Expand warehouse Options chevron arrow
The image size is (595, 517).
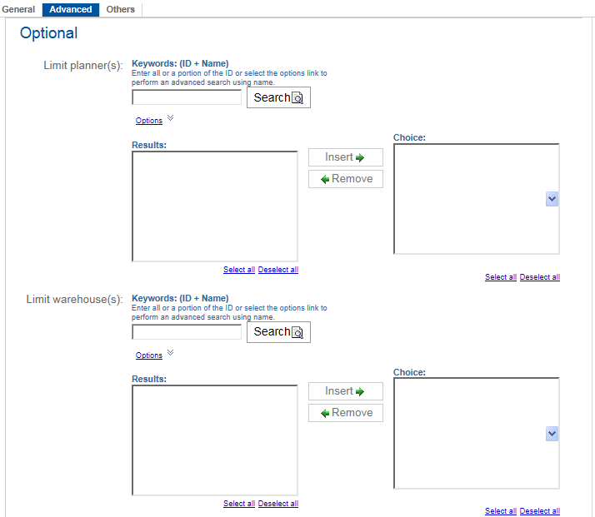click(x=170, y=353)
